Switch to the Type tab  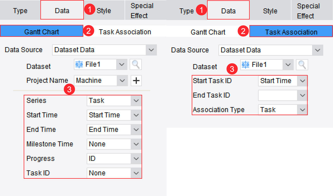point(20,11)
